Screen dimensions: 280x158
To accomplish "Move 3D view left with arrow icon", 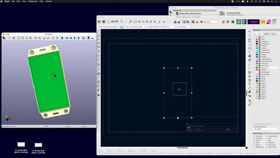I will pyautogui.click(x=67, y=38).
